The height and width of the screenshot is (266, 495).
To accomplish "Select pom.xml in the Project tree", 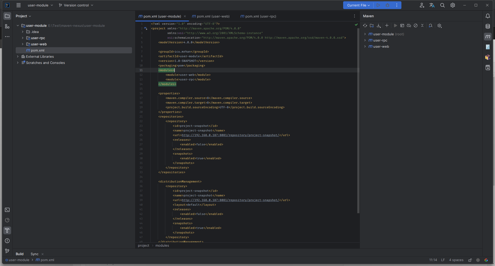I will click(38, 50).
